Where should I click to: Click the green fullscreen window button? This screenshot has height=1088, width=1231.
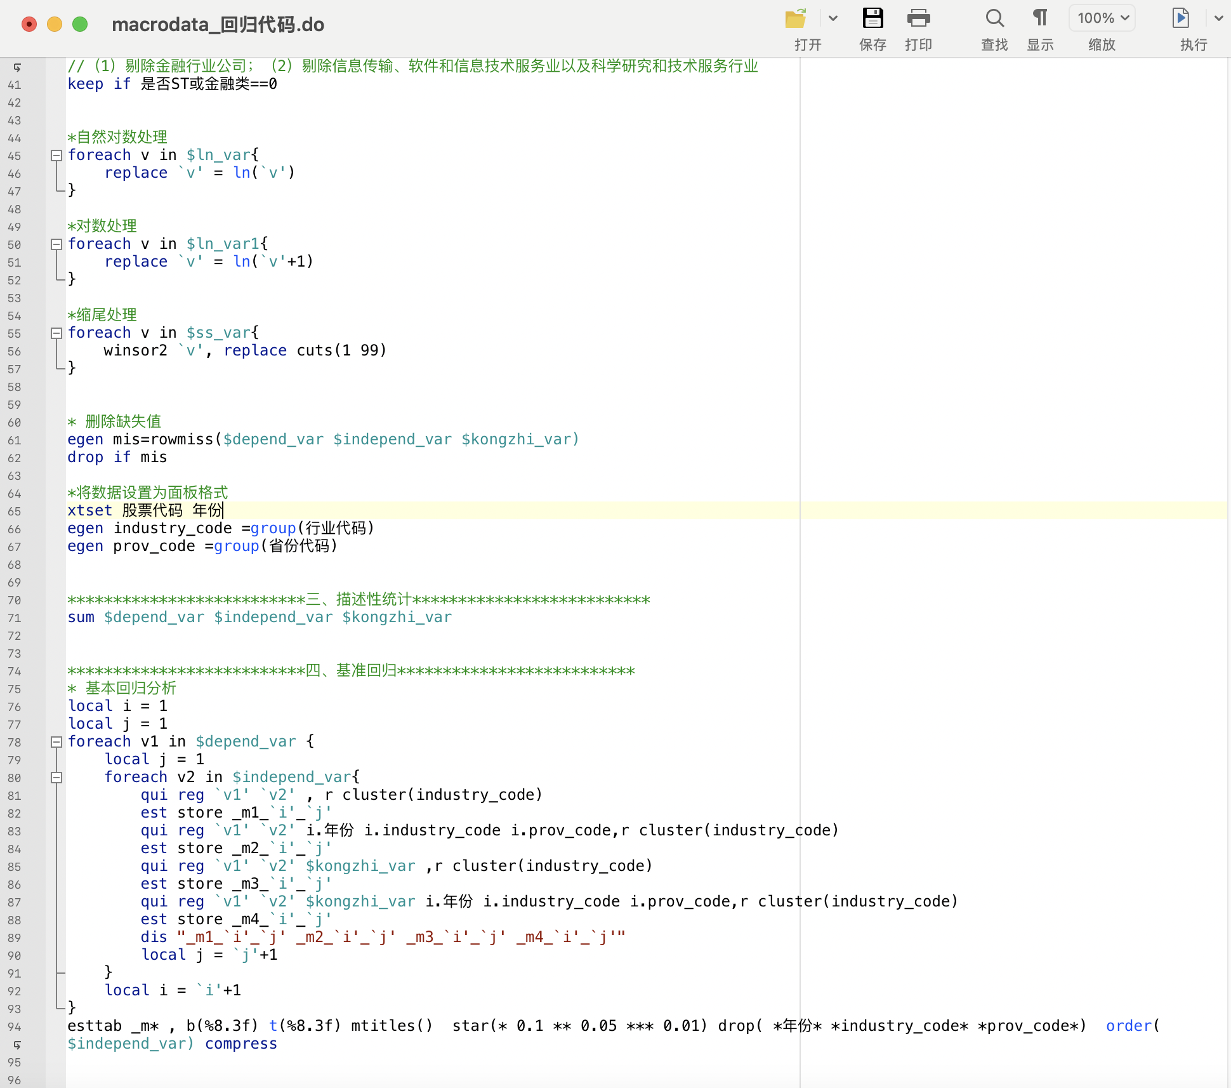[x=80, y=24]
